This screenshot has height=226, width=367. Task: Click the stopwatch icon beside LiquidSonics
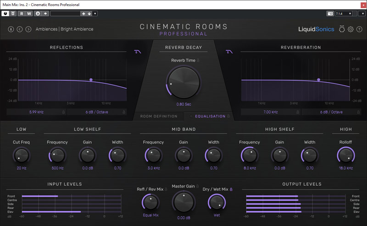[x=342, y=29]
